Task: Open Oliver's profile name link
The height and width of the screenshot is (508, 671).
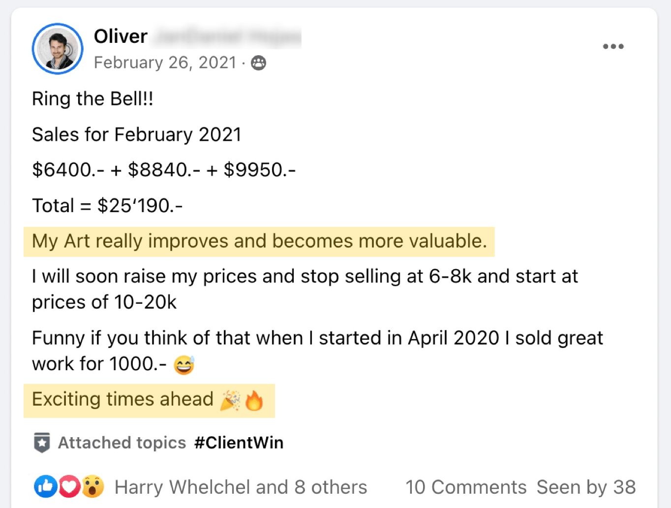Action: click(x=121, y=36)
